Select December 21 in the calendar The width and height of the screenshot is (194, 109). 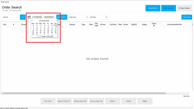click(x=52, y=31)
